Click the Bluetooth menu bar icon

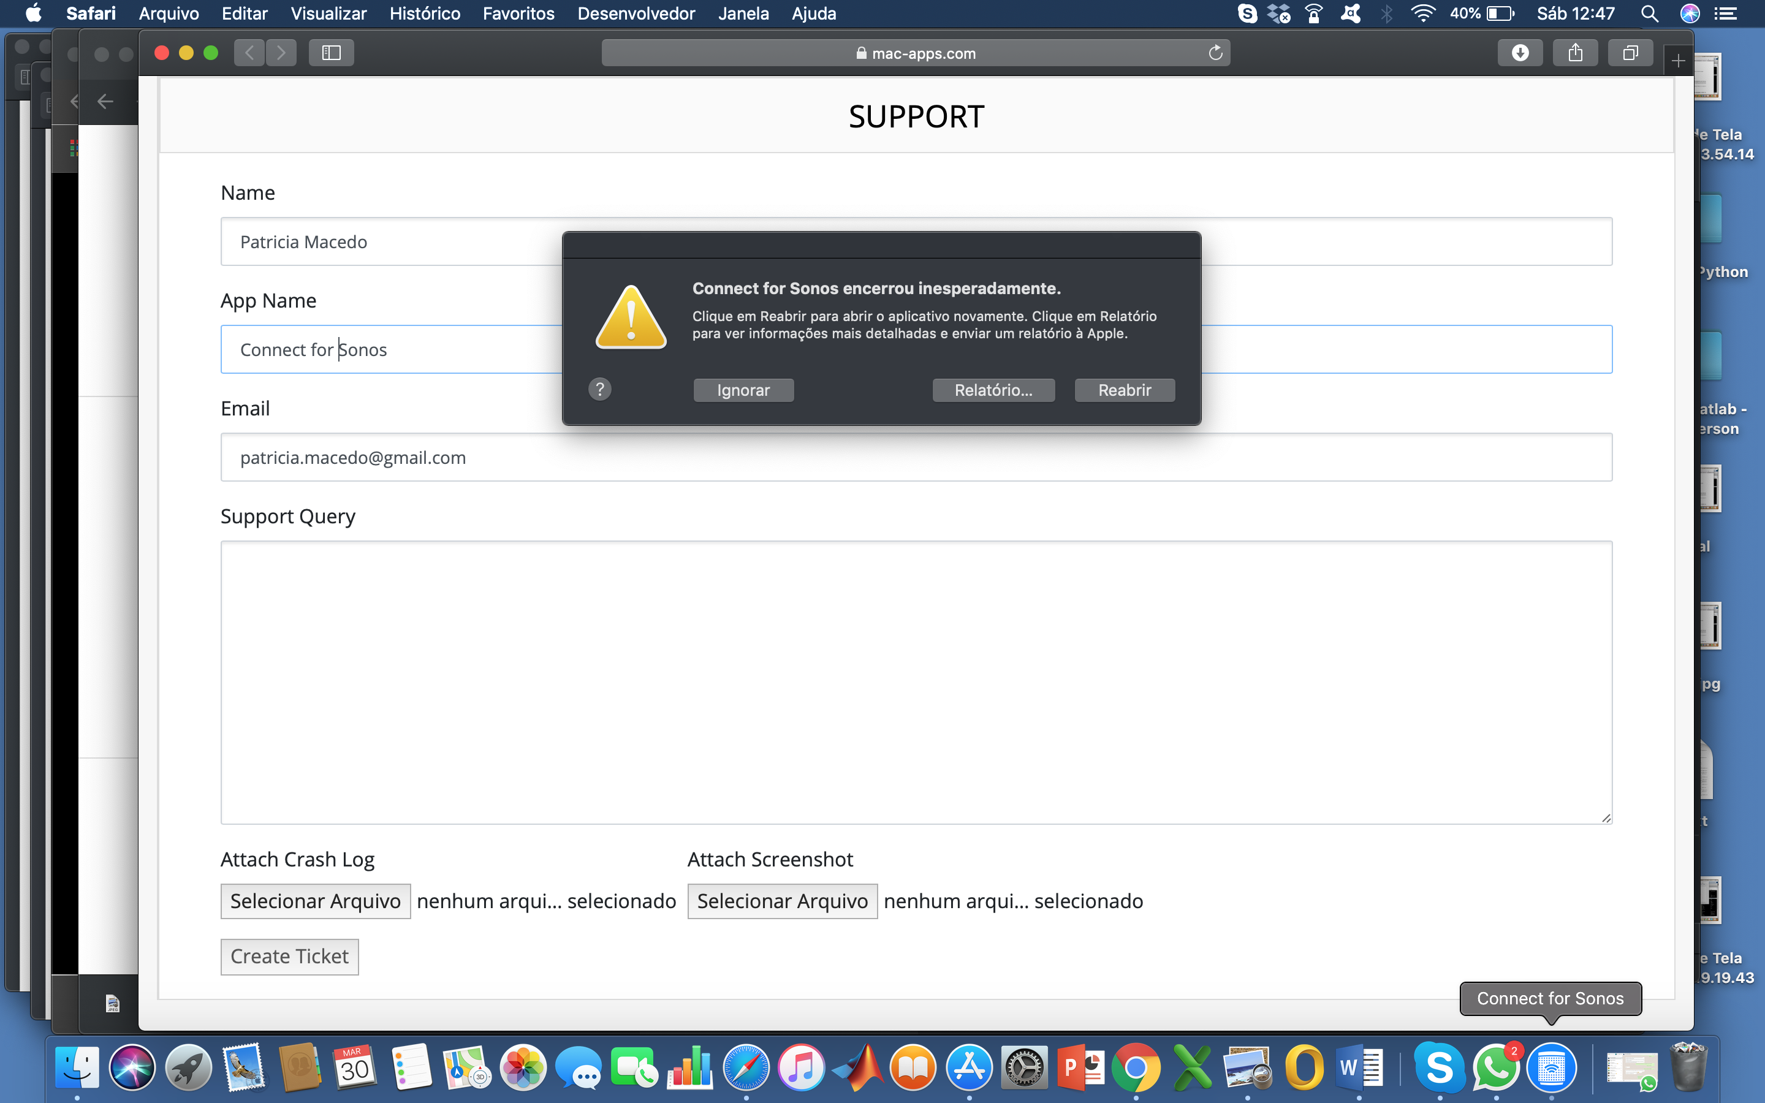click(x=1386, y=13)
